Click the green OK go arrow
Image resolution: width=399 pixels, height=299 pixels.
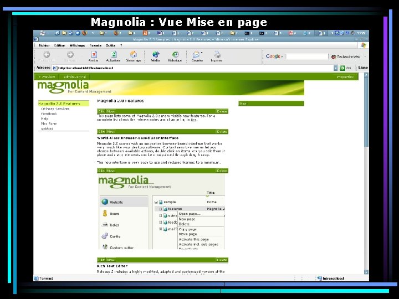pos(342,68)
